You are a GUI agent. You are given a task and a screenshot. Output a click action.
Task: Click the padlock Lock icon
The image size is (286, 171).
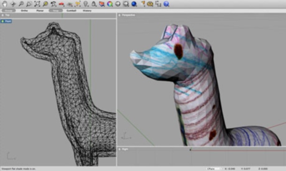coord(94,4)
